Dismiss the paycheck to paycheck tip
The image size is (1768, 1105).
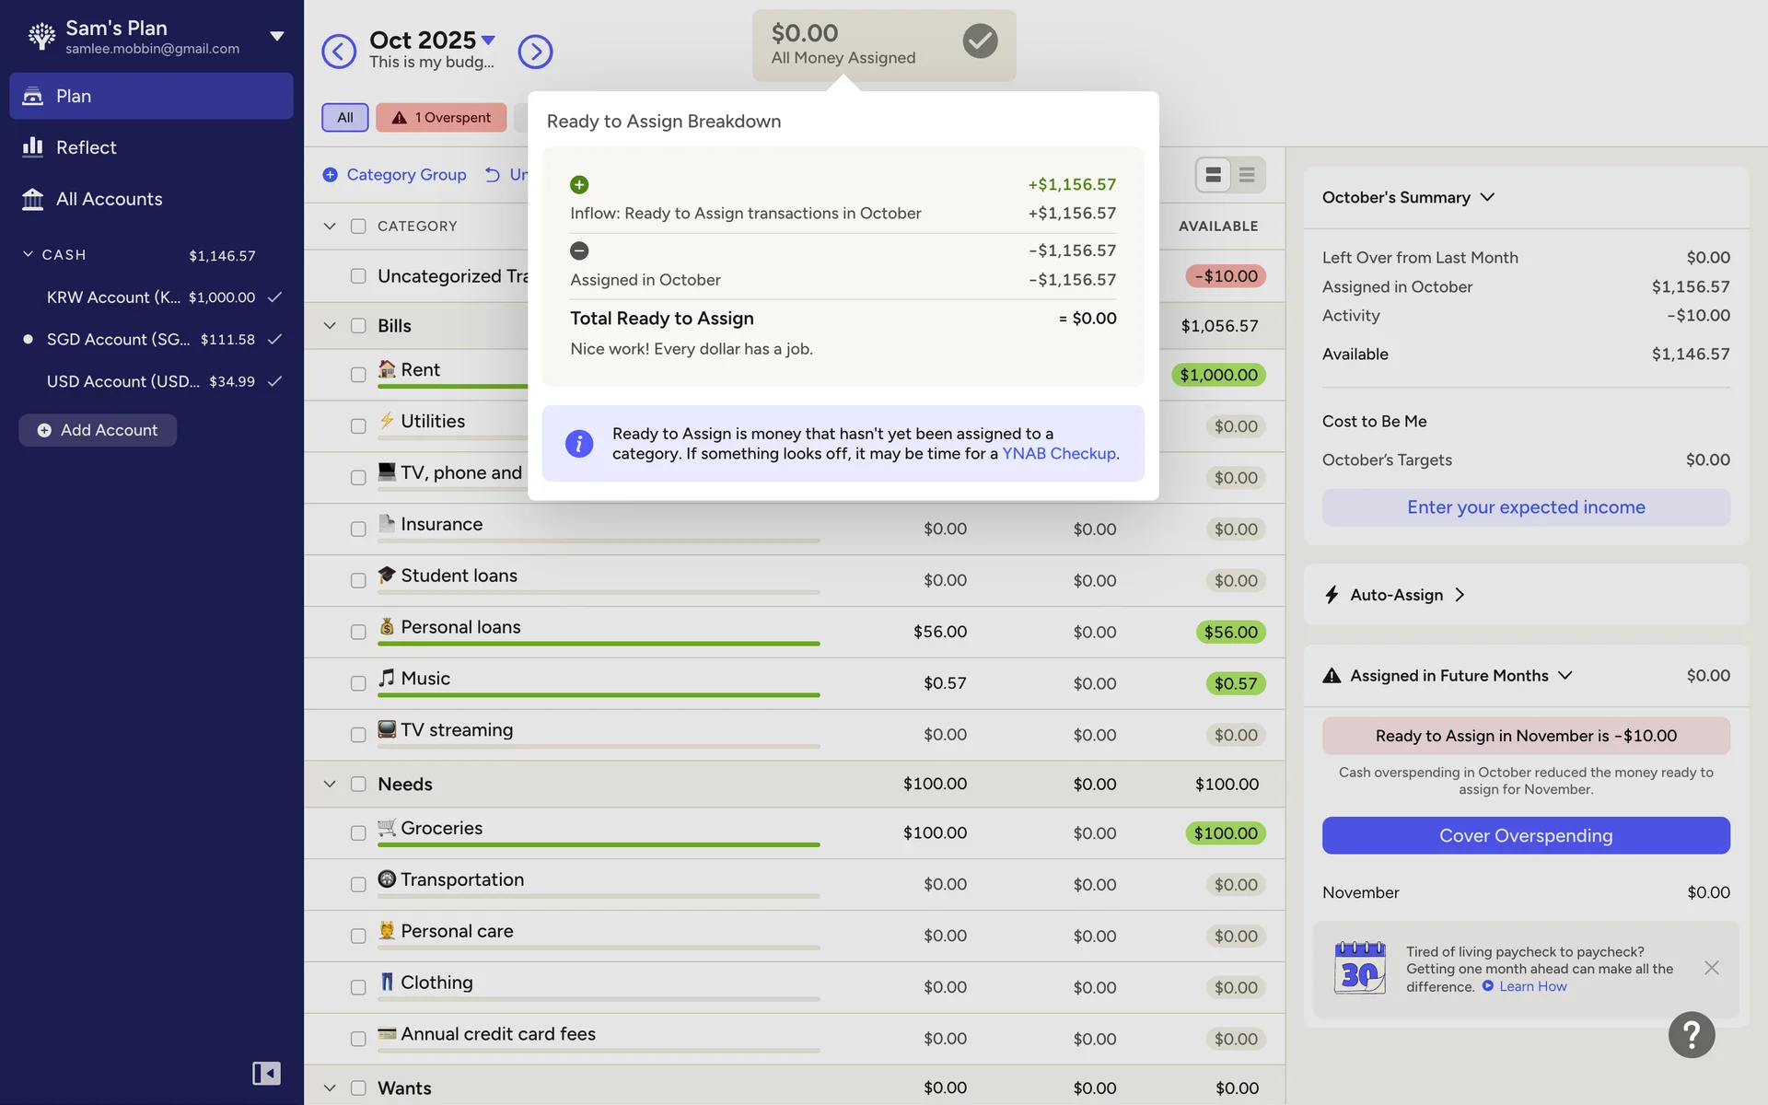[x=1711, y=968]
